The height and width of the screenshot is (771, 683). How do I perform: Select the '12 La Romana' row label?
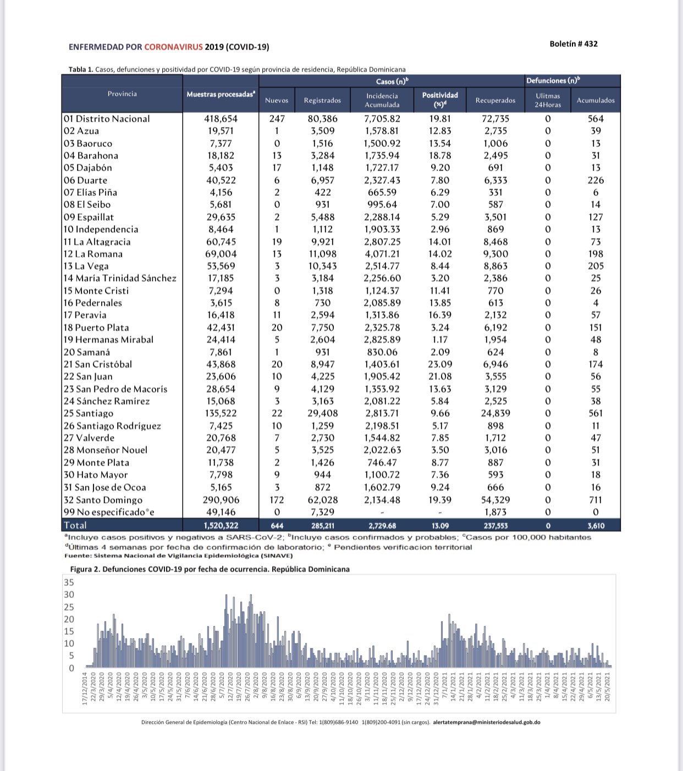click(x=93, y=254)
